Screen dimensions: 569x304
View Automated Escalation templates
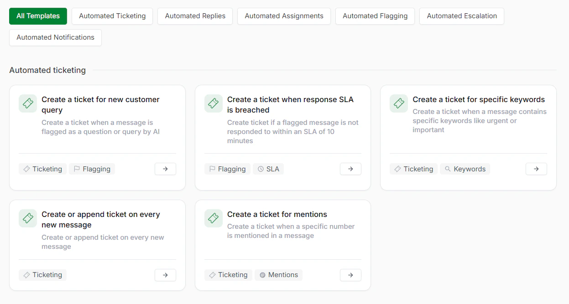(462, 16)
